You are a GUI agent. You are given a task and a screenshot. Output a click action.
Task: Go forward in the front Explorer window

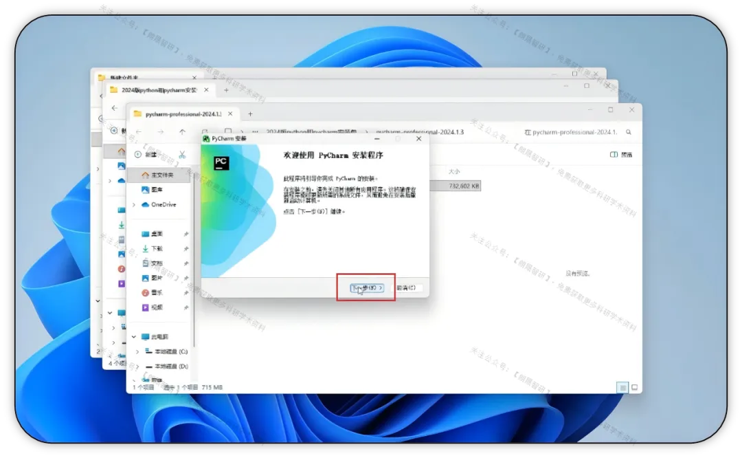[160, 131]
